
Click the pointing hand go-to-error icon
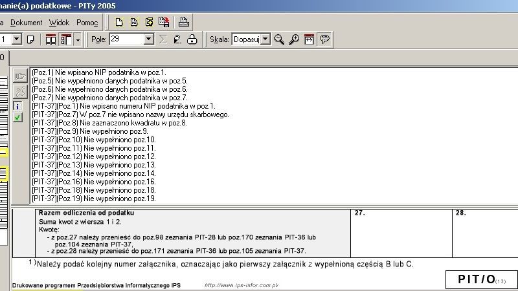tap(20, 76)
